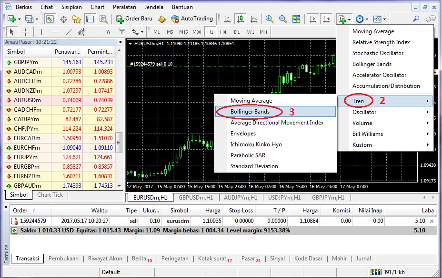This screenshot has height=278, width=442.
Task: Click the Zoom In magnifier icon
Action: 269,19
